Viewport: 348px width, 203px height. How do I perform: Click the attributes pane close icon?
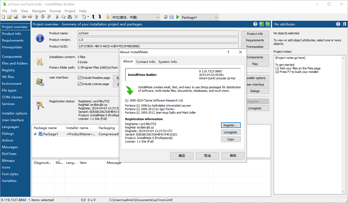point(344,24)
